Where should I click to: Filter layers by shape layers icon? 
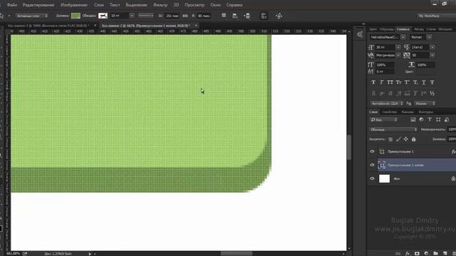coord(438,119)
